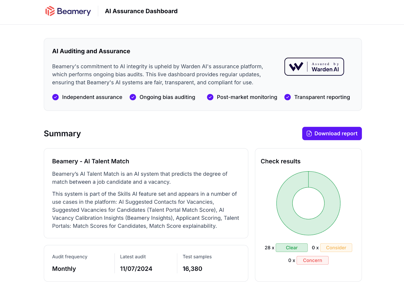404x291 pixels.
Task: Select the orange Consider result badge
Action: coord(336,248)
